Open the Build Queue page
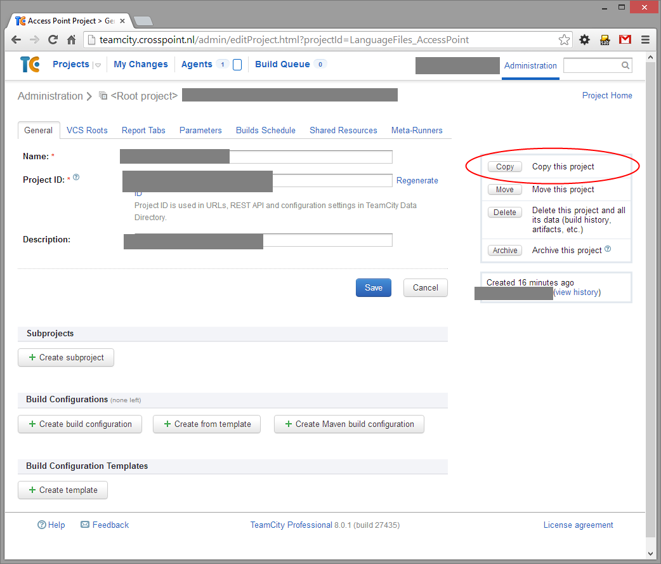This screenshot has height=564, width=661. 282,64
